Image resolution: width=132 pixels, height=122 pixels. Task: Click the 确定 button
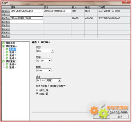[x=101, y=117]
